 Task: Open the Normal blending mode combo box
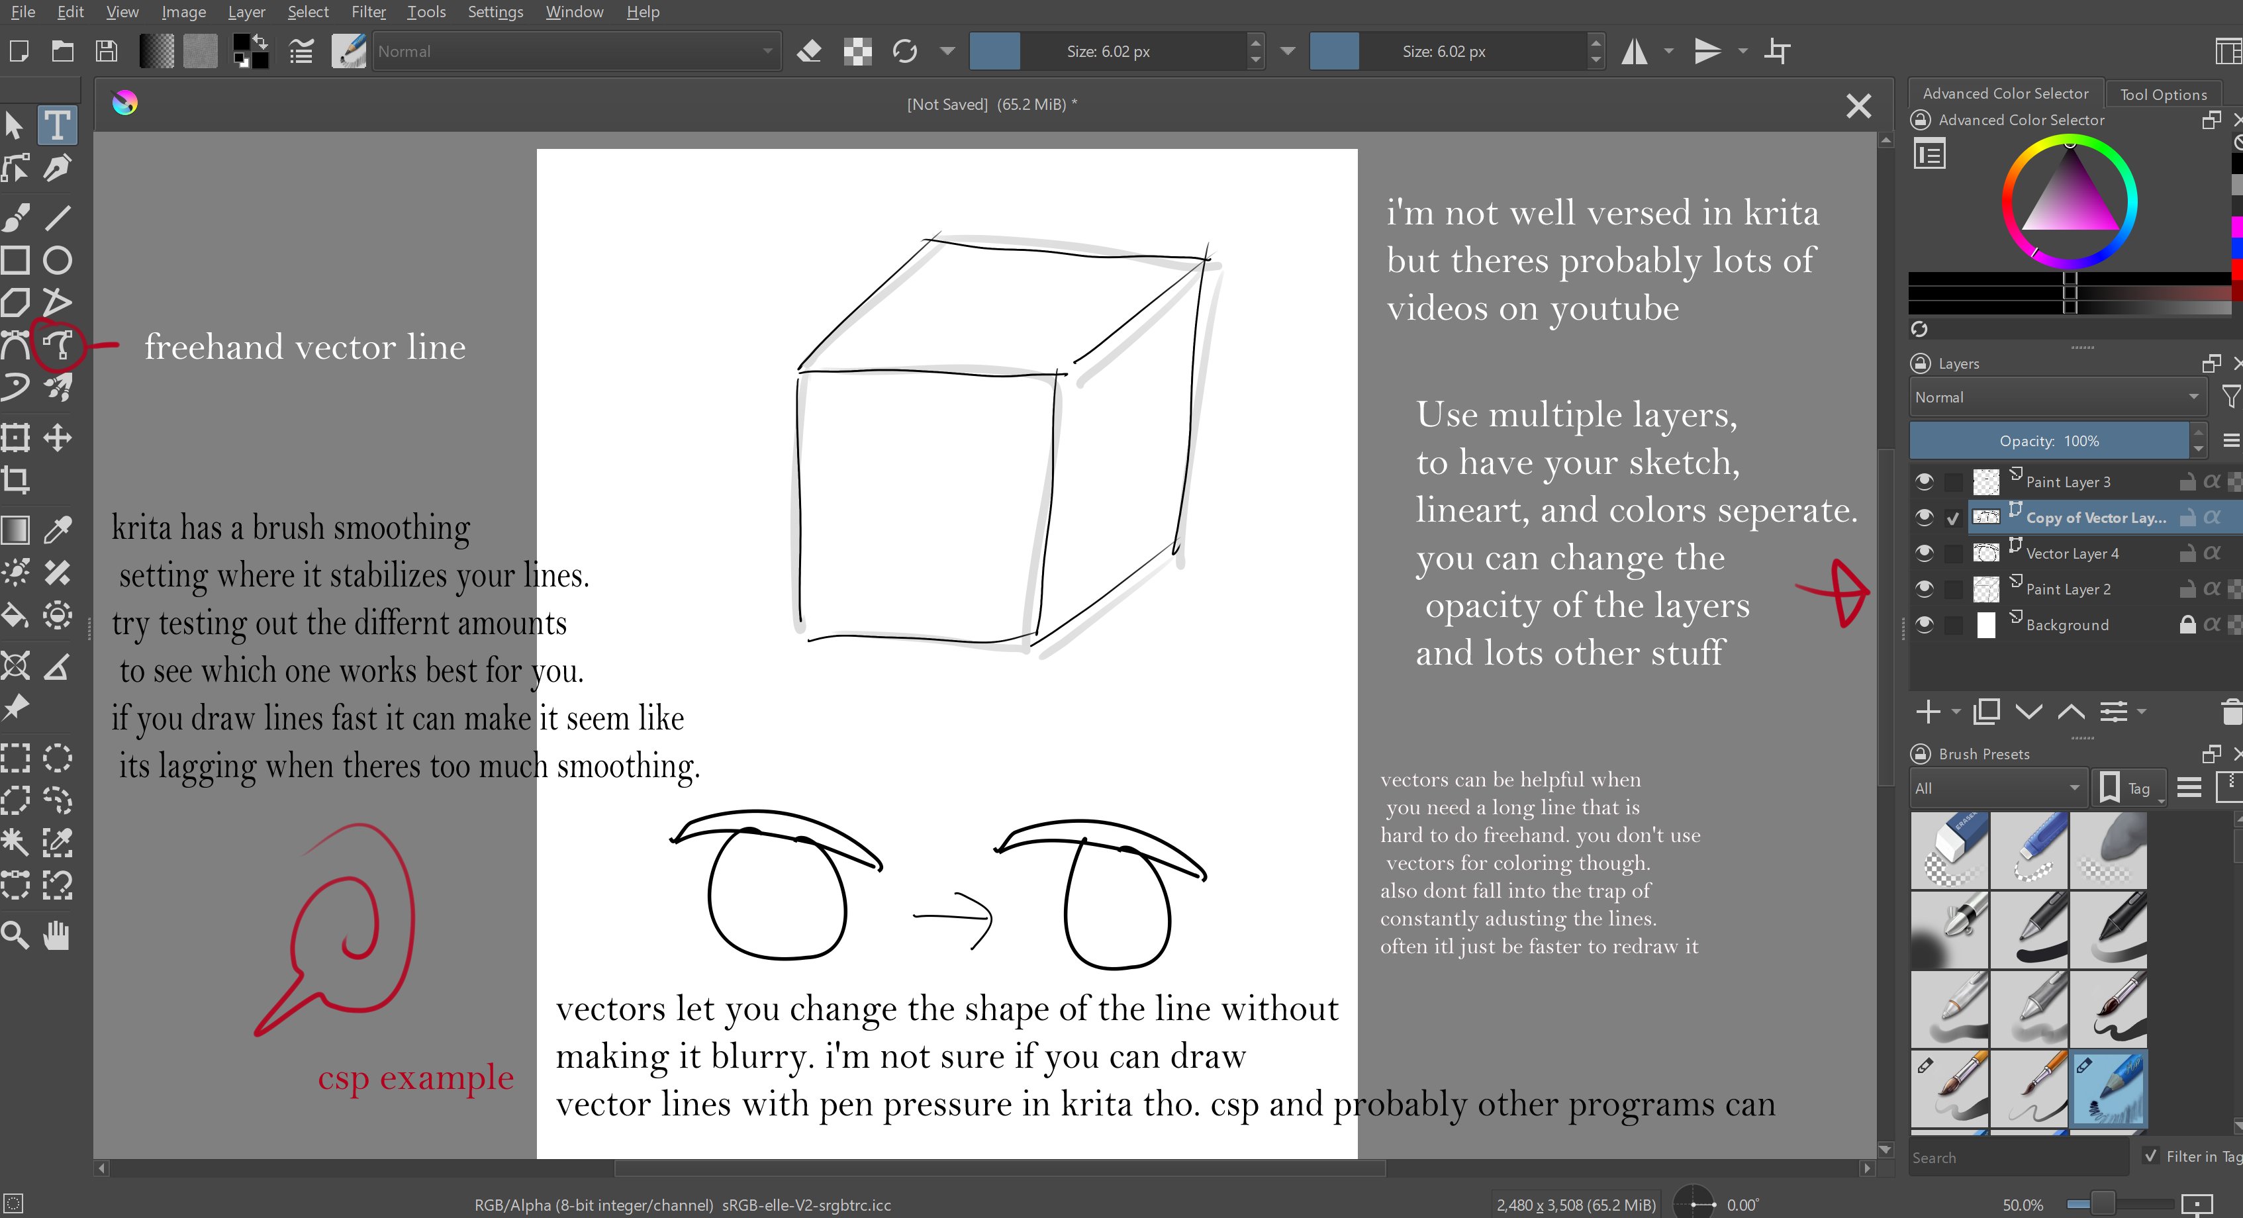pos(575,52)
